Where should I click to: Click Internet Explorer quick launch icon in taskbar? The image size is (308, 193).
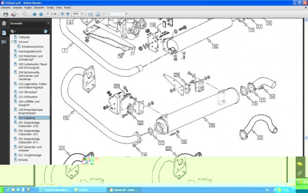pyautogui.click(x=8, y=190)
